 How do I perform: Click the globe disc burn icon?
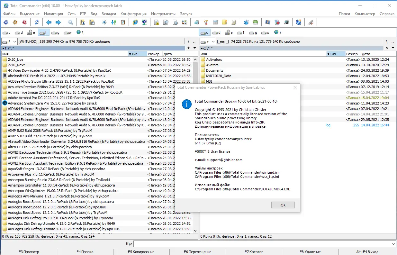[299, 22]
